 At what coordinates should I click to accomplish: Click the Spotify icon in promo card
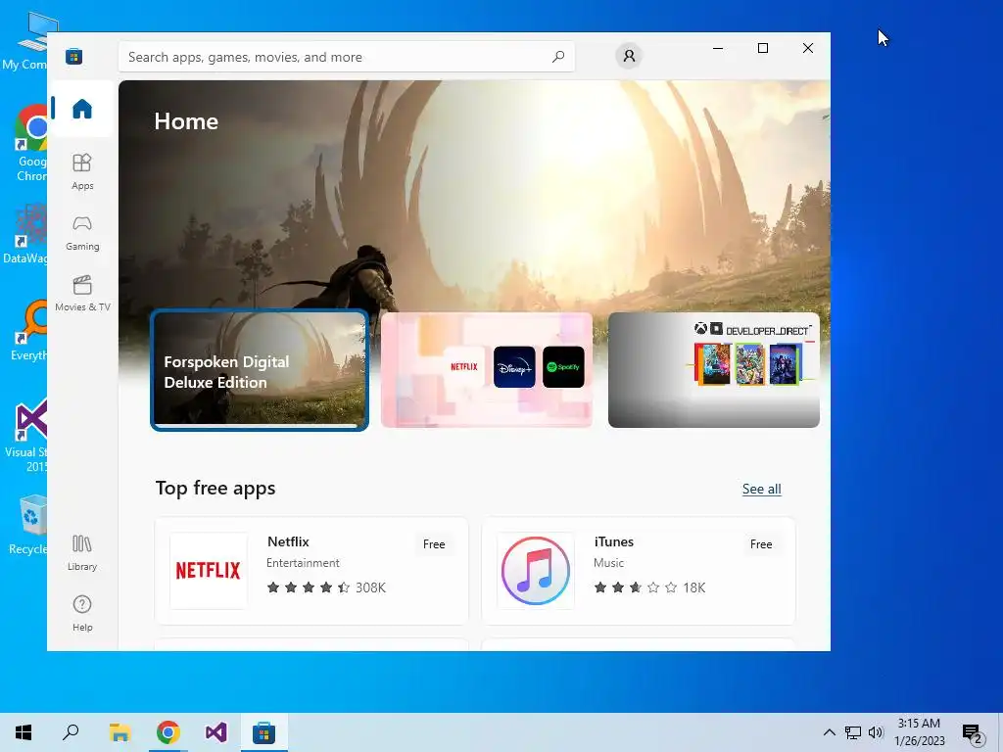pyautogui.click(x=563, y=367)
